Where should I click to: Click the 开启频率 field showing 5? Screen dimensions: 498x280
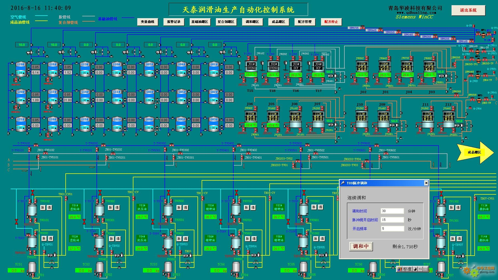tap(392, 229)
